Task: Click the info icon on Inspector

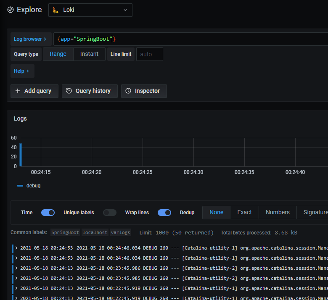Action: 128,91
